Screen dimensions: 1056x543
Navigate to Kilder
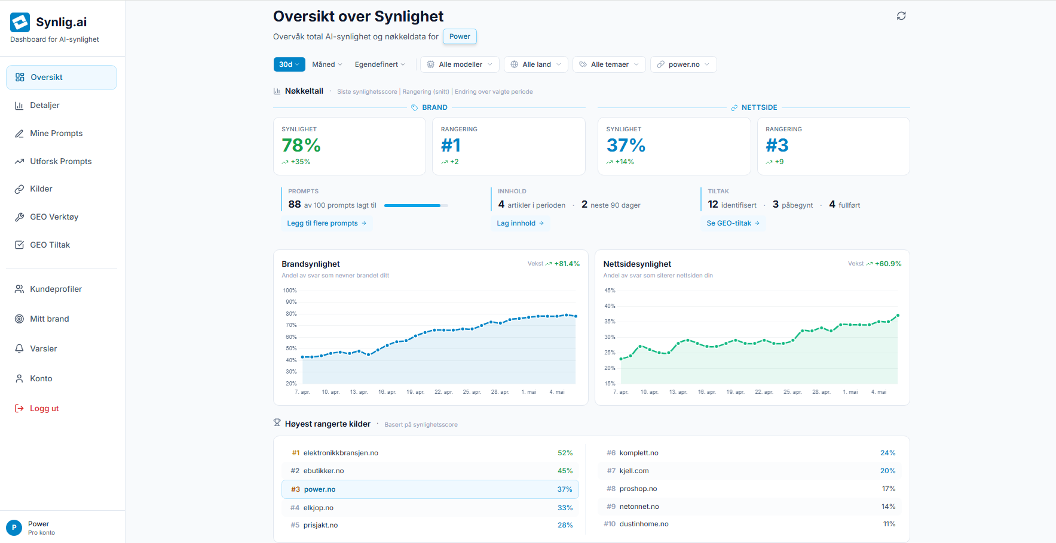click(62, 189)
